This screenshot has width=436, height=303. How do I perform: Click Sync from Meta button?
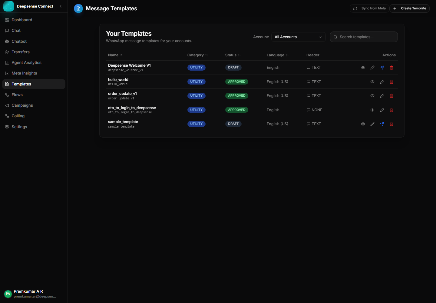click(369, 8)
